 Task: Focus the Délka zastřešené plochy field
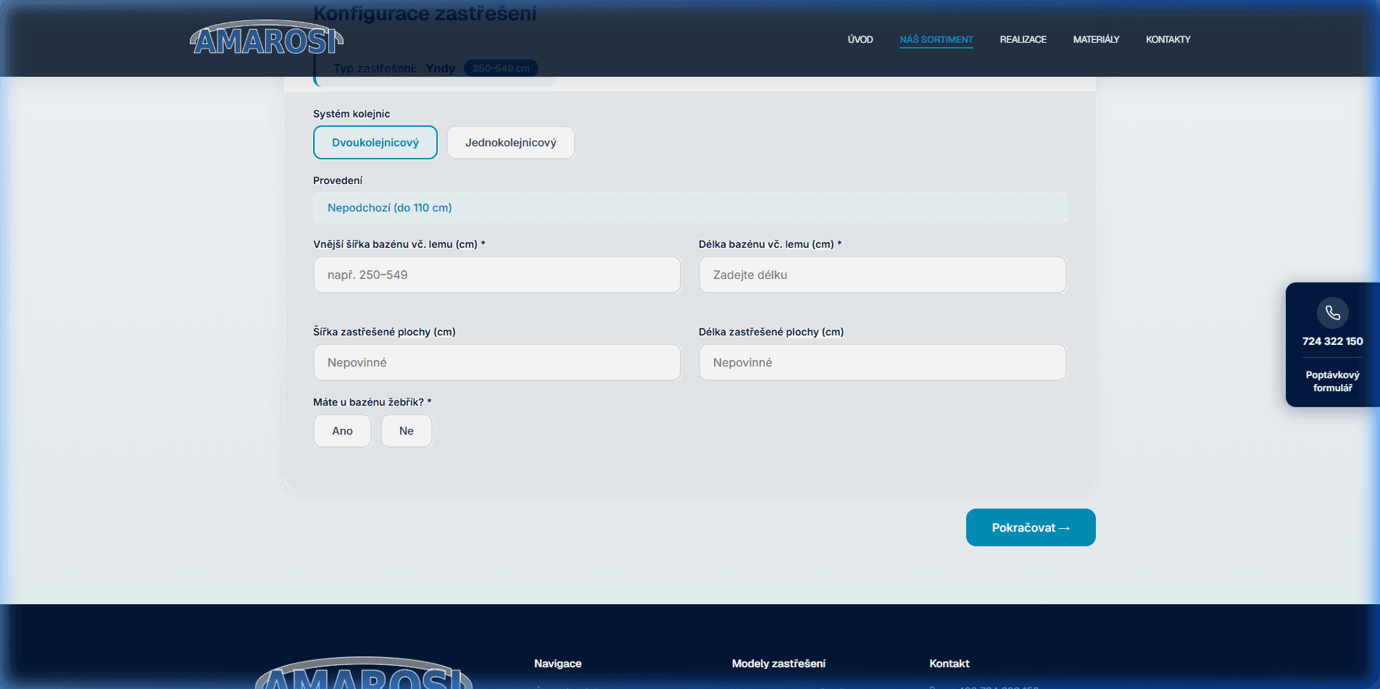point(882,363)
